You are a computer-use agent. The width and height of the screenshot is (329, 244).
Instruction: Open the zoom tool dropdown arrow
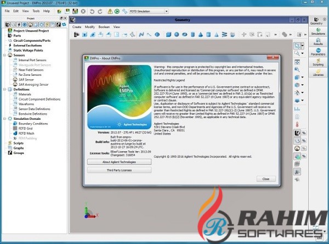pos(303,53)
